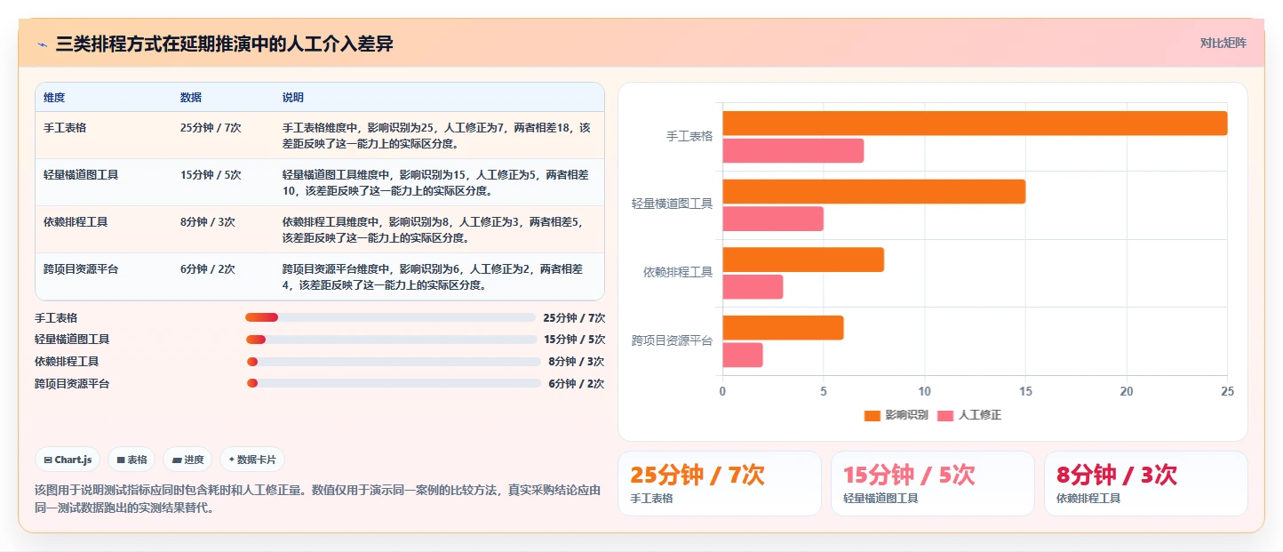The height and width of the screenshot is (552, 1283).
Task: Click the 手工表格 progress list label
Action: tap(56, 317)
